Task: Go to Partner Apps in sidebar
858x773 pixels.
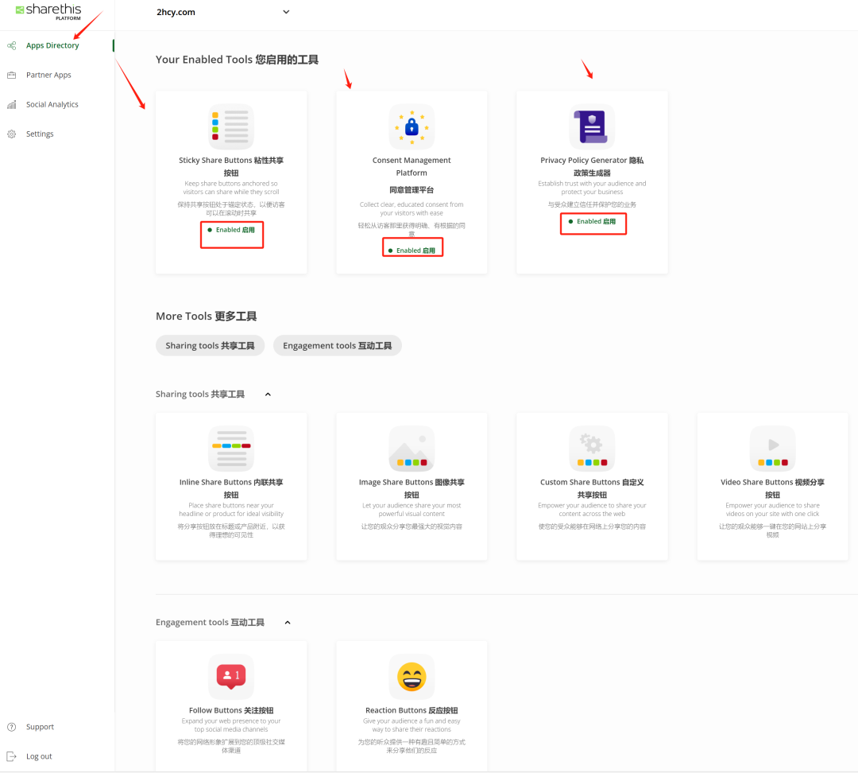Action: [48, 75]
